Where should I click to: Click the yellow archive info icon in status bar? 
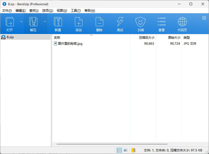134,150
